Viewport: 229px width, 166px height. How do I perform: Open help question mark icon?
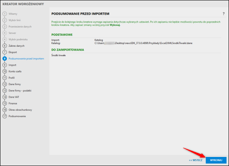coord(223,14)
